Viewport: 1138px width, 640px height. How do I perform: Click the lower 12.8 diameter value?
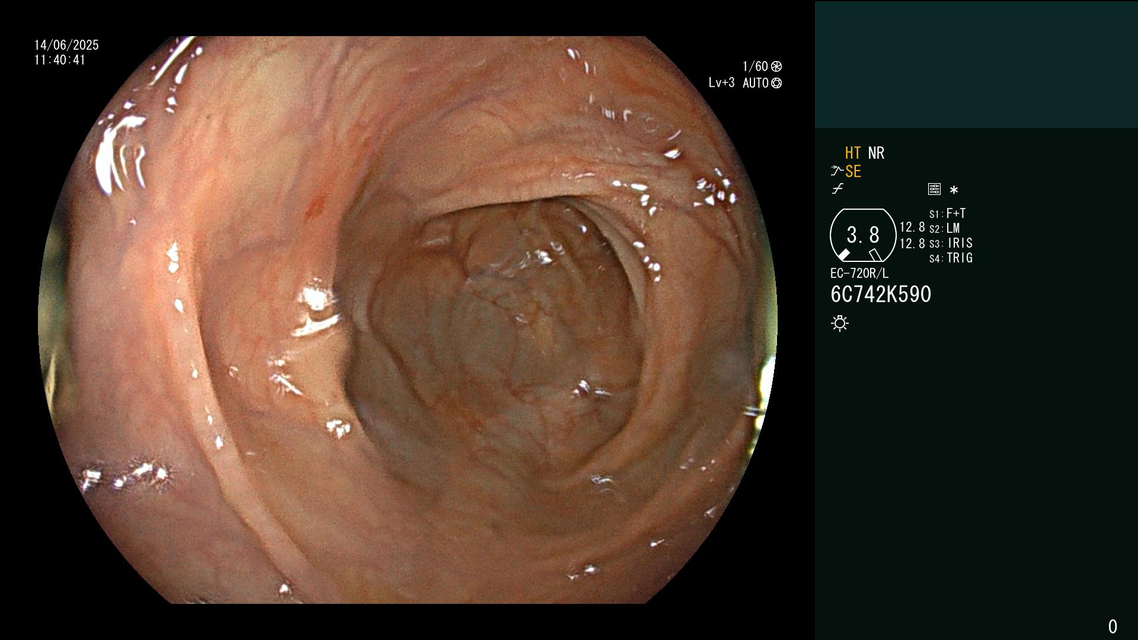point(912,244)
